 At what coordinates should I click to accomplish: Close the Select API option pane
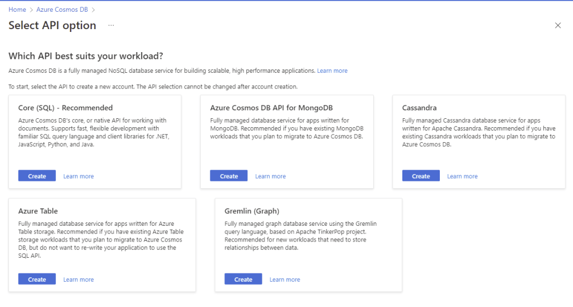[x=557, y=25]
